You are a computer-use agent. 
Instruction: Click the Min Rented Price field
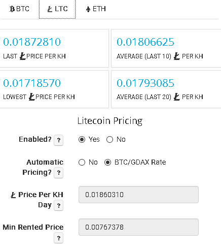[x=138, y=227]
